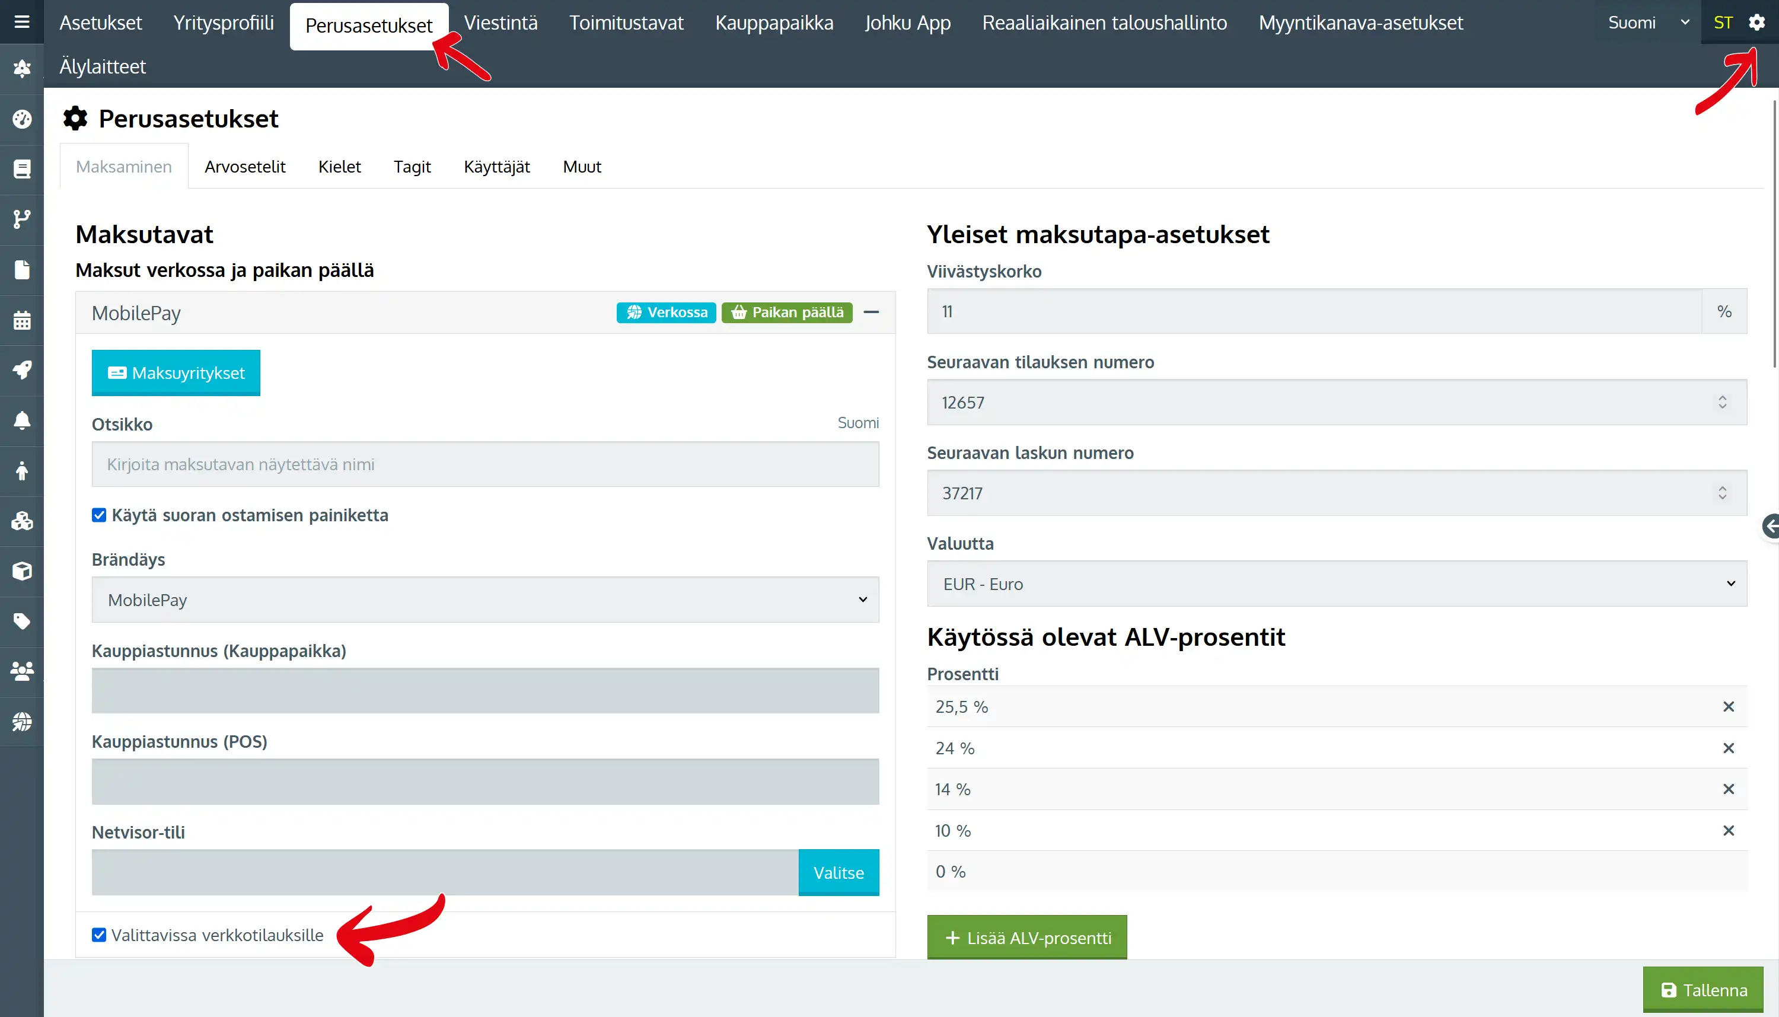Screen dimensions: 1779x1017
Task: Click the settings gear next to ST
Action: click(1756, 23)
